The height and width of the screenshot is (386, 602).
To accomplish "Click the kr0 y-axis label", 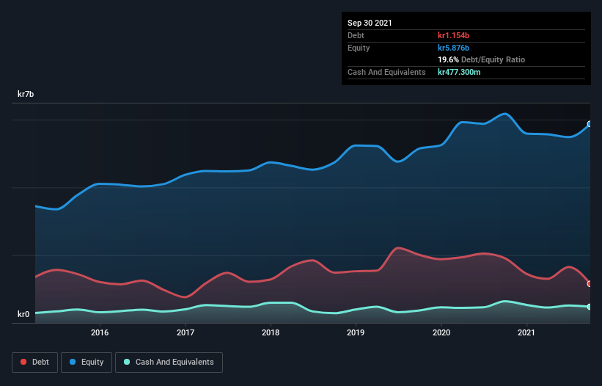I will 23,314.
